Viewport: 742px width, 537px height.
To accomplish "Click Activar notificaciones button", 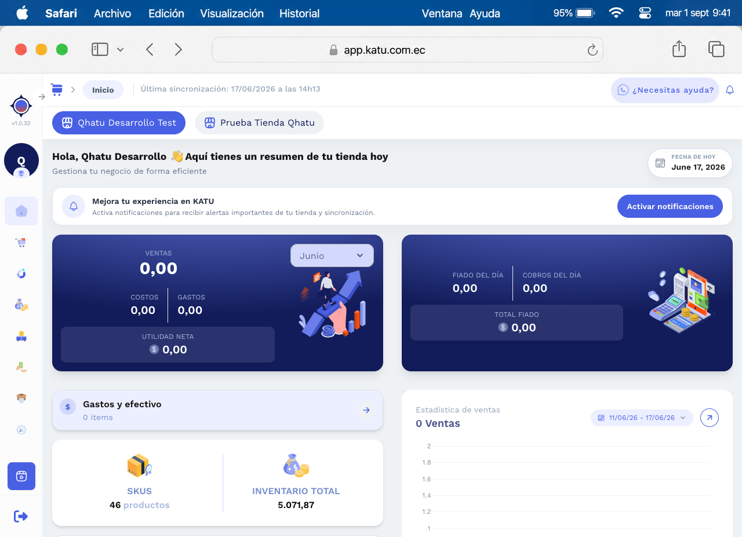I will [x=670, y=206].
